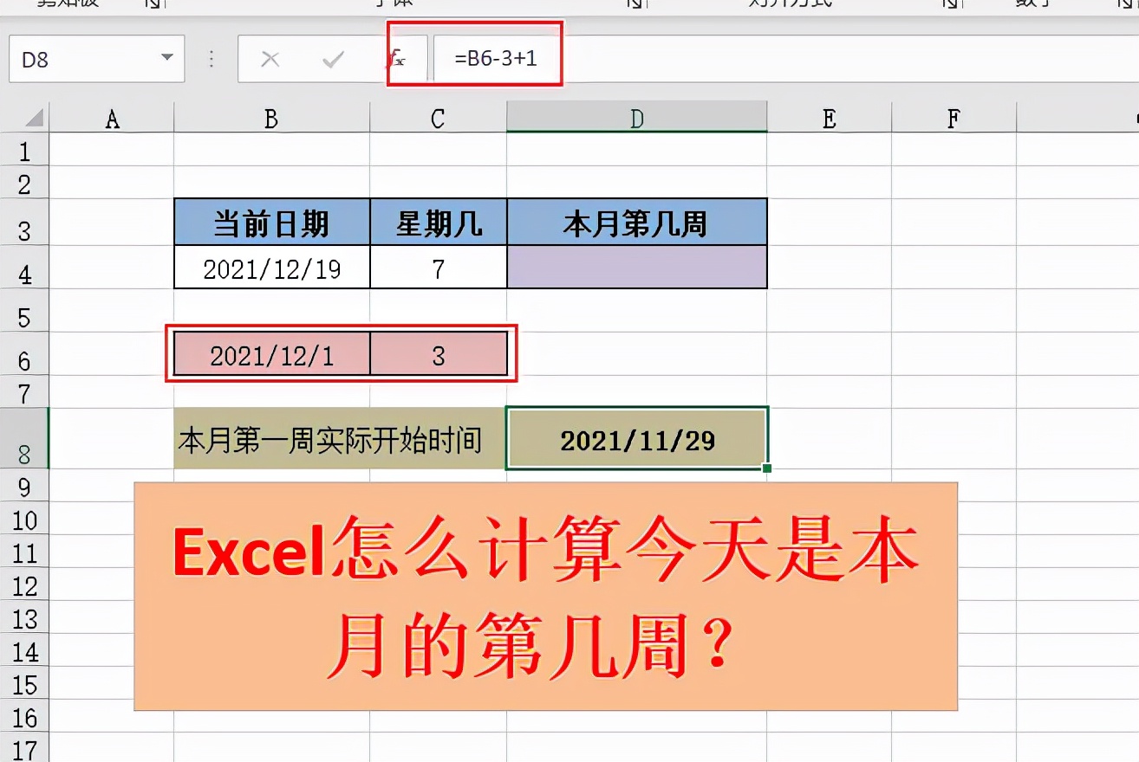
Task: Open Insert Function via the fx icon
Action: 395,59
